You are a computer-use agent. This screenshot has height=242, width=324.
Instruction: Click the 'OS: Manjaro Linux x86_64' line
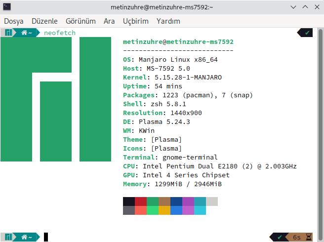tap(170, 60)
